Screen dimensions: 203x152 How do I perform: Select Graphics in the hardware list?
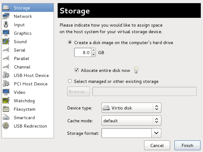click(x=23, y=33)
